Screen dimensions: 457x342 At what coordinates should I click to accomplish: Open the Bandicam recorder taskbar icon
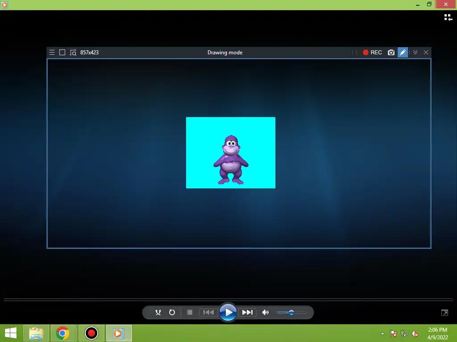[x=91, y=333]
